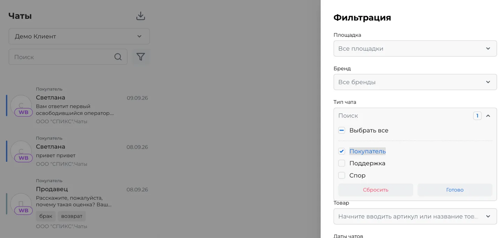Expand the Все площадки dropdown

tap(415, 48)
